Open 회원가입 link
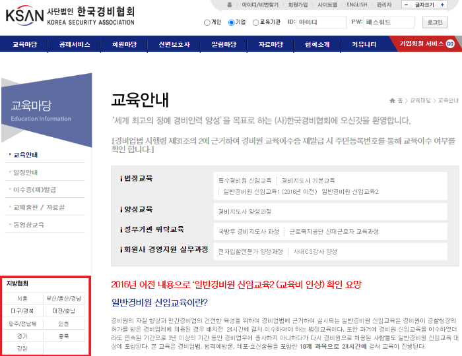This screenshot has width=462, height=356. pyautogui.click(x=298, y=5)
